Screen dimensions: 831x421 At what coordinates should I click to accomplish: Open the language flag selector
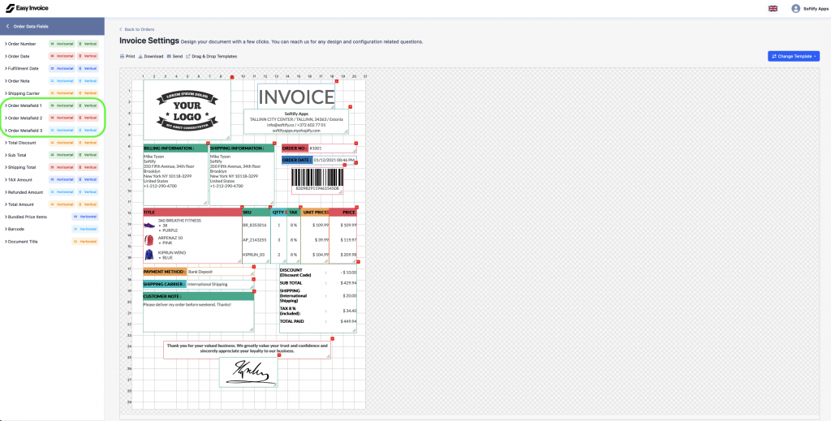pos(772,8)
